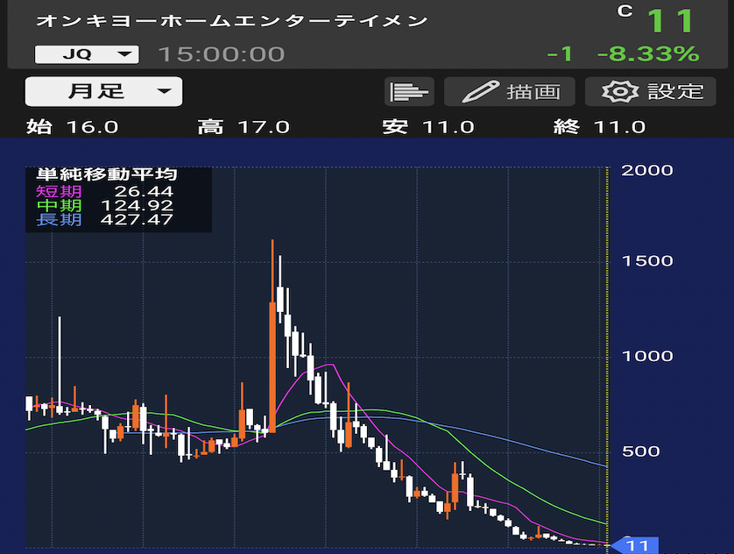Click the 始 16.0 open value
734x554 pixels.
tap(73, 127)
